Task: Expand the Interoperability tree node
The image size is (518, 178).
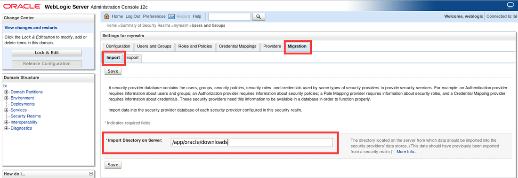Action: point(6,122)
